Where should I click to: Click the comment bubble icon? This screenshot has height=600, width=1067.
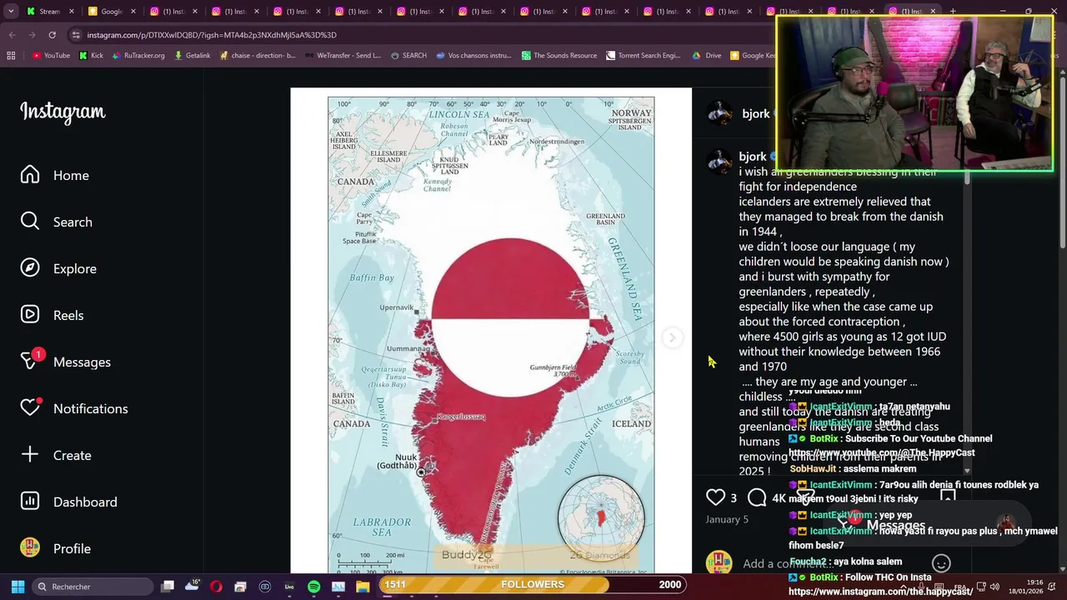coord(757,497)
